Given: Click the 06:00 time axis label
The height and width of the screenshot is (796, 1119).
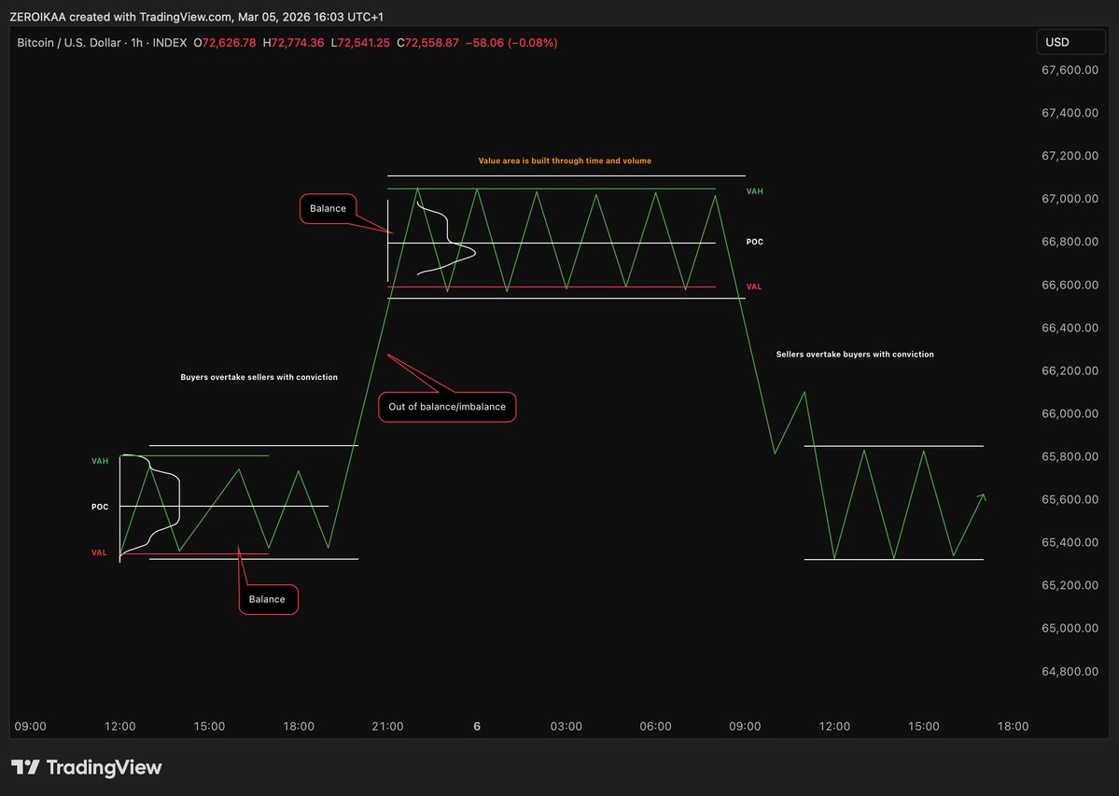Looking at the screenshot, I should click(x=655, y=726).
